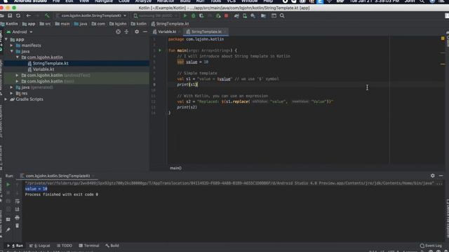This screenshot has width=449, height=252.
Task: Collapse the java folder arrow
Action: 11,51
